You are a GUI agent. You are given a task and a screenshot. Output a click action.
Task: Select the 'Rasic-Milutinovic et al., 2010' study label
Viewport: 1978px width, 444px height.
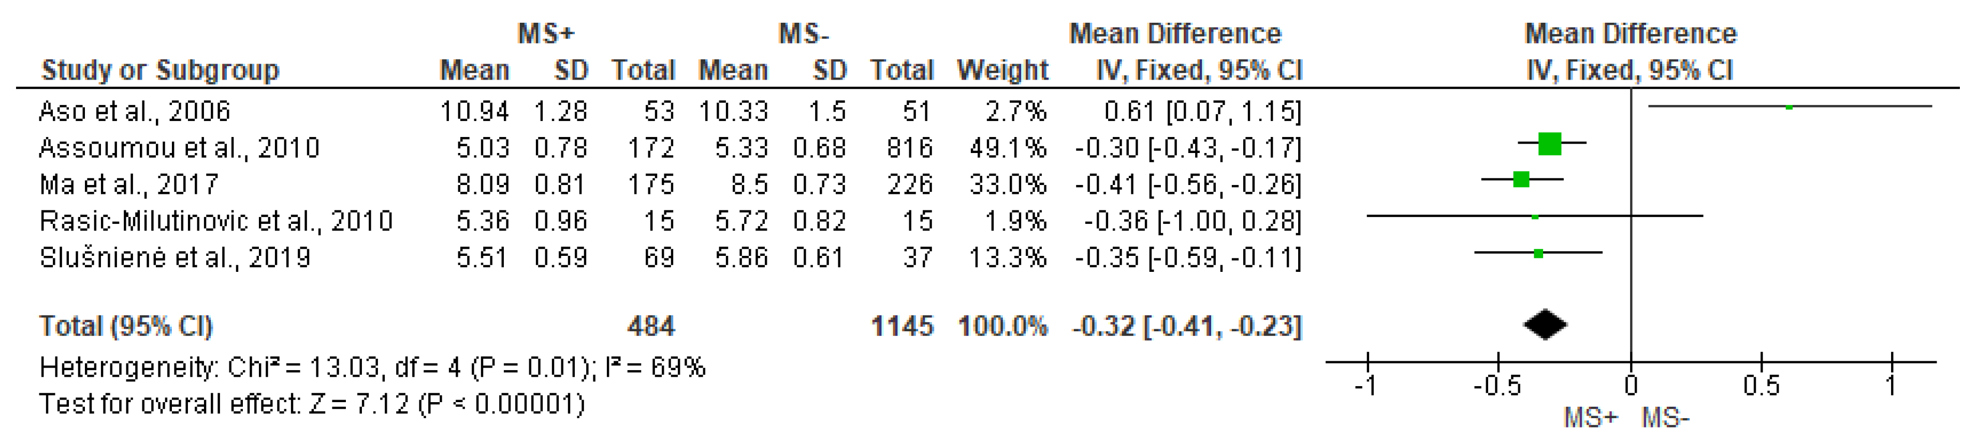[x=216, y=222]
